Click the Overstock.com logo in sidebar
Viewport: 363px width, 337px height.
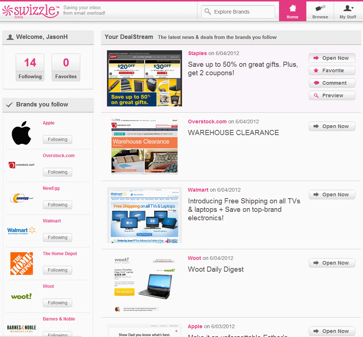pyautogui.click(x=21, y=165)
